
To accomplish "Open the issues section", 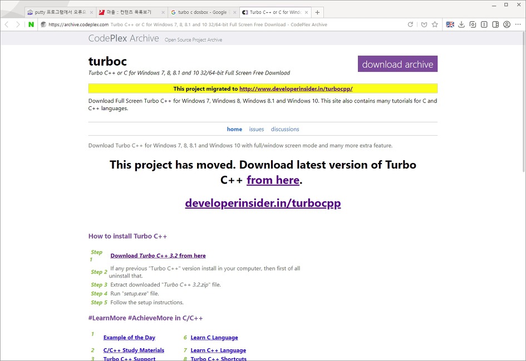I will pos(256,129).
